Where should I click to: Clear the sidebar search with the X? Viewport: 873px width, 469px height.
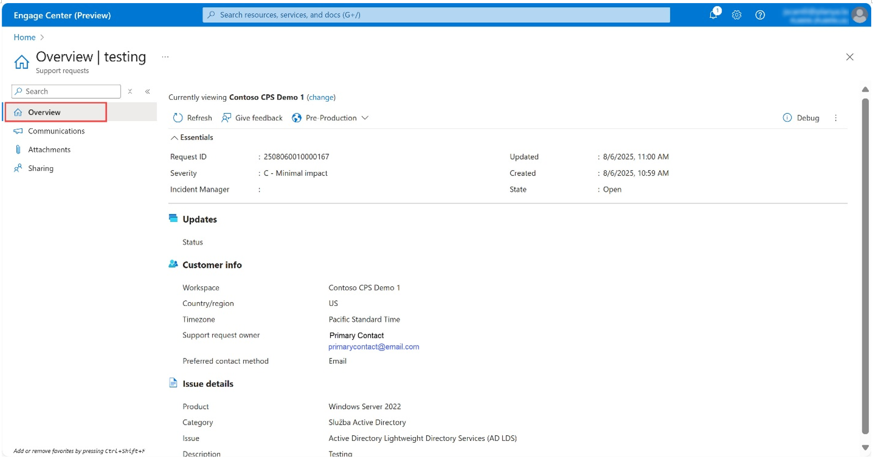(130, 91)
